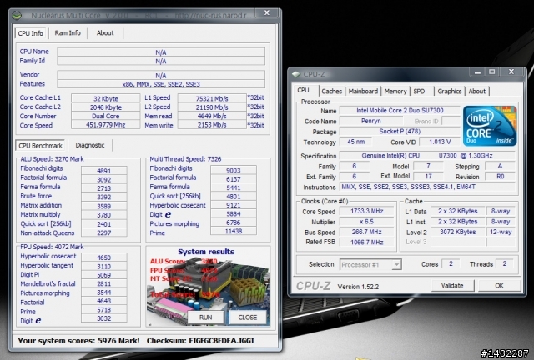
Task: Click the CLOSE button in Nuclearus
Action: (x=248, y=317)
